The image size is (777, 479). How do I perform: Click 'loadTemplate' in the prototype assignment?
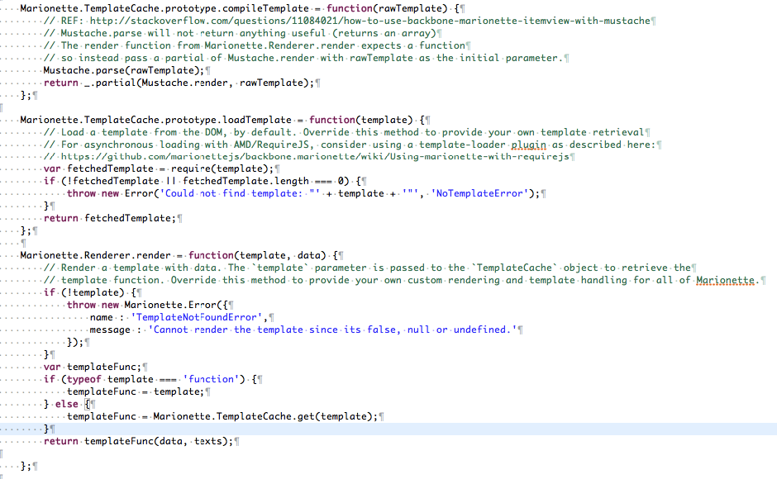(257, 120)
